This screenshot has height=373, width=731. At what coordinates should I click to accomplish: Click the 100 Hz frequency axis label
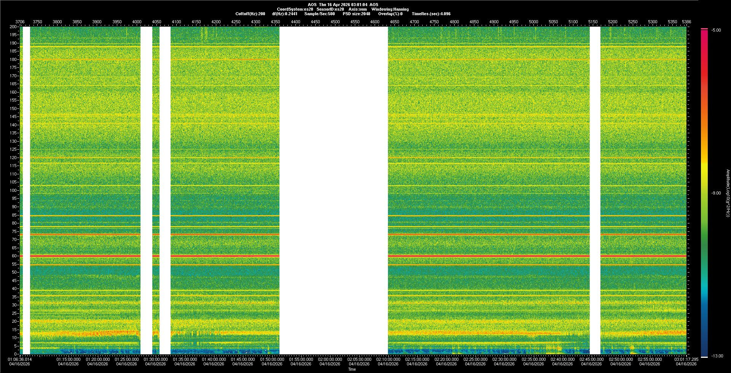point(13,190)
